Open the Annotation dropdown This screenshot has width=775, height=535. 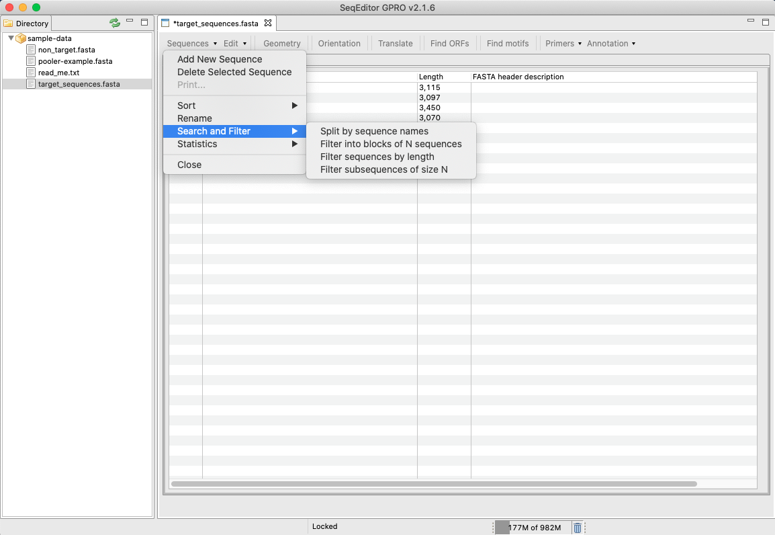[610, 44]
